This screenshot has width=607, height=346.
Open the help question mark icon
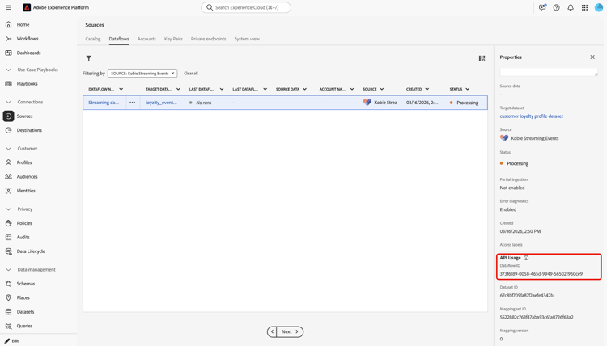[x=556, y=7]
